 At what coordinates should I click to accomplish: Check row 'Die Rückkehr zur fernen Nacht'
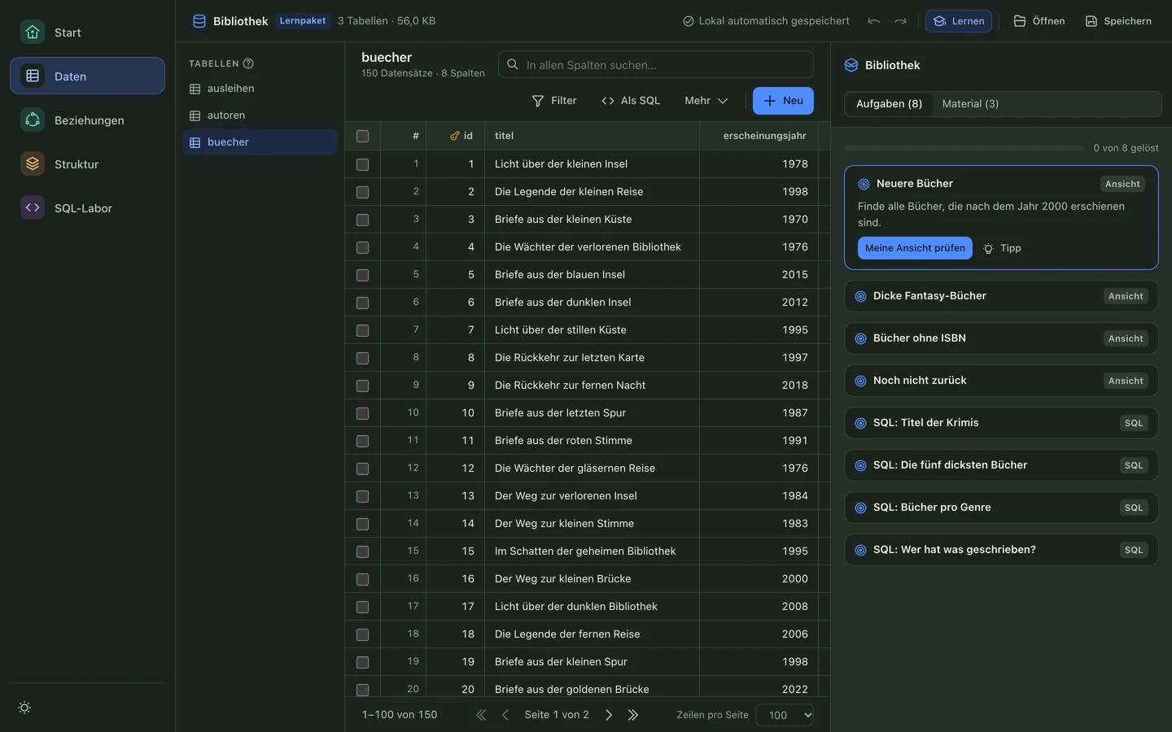[363, 386]
